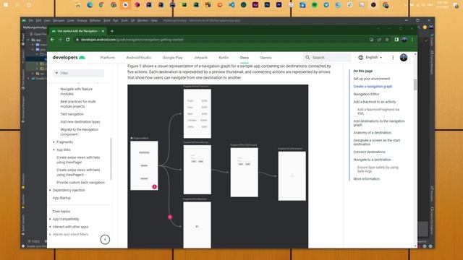463x260 pixels.
Task: Open the site's more options kebab menu
Action: tap(393, 58)
